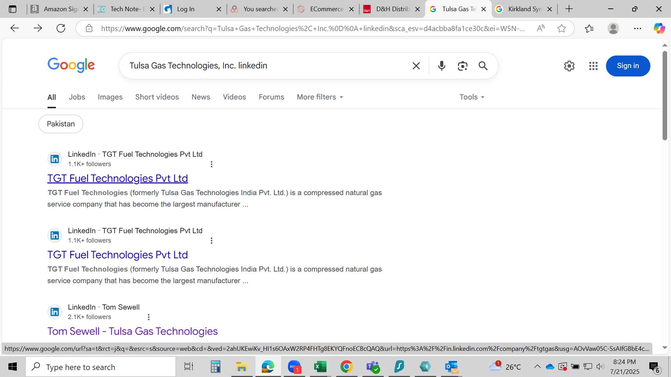Open options for second TGT Fuel result

(x=211, y=241)
